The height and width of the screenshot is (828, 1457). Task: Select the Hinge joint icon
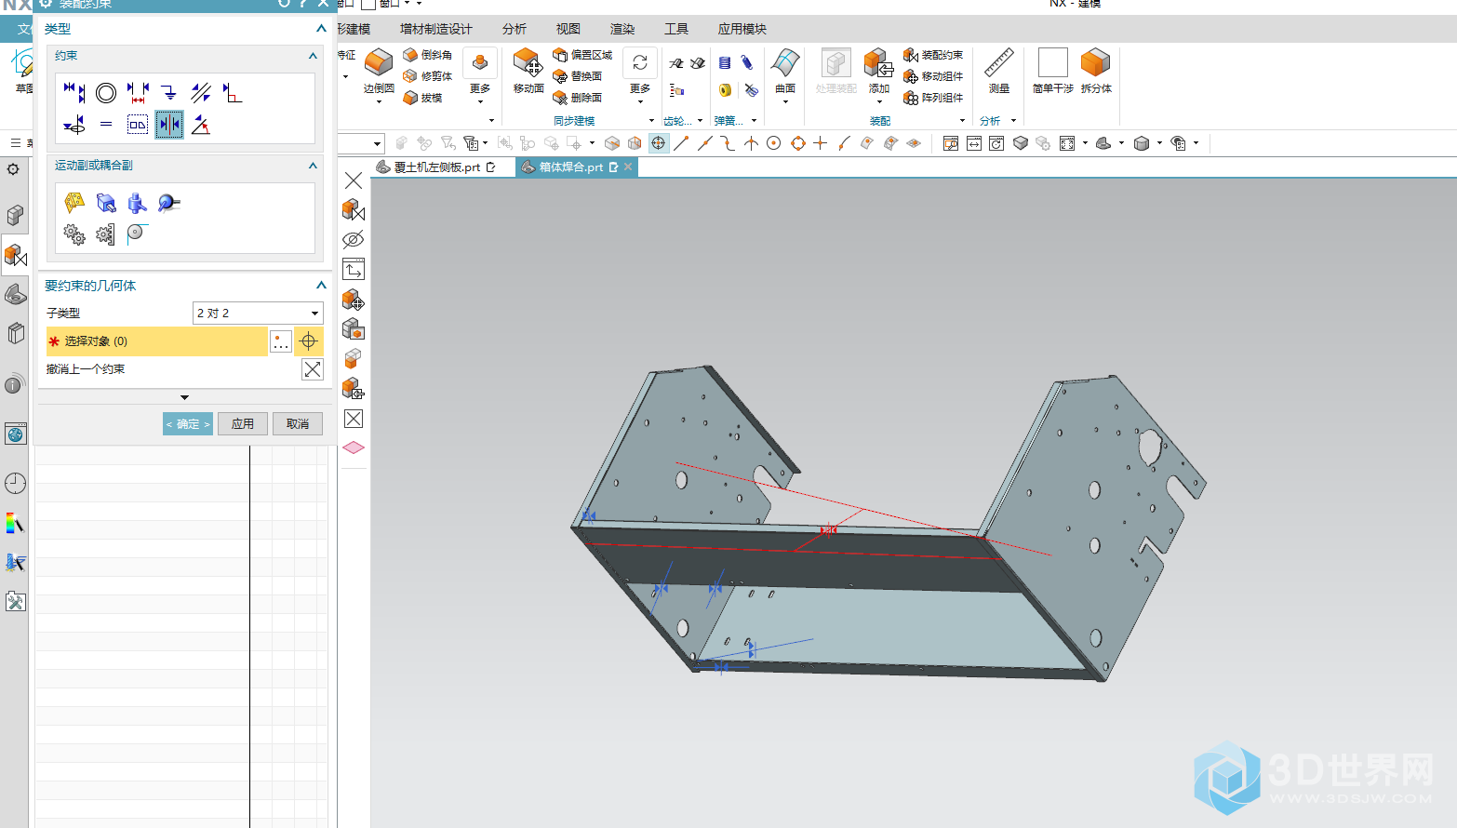[x=74, y=203]
